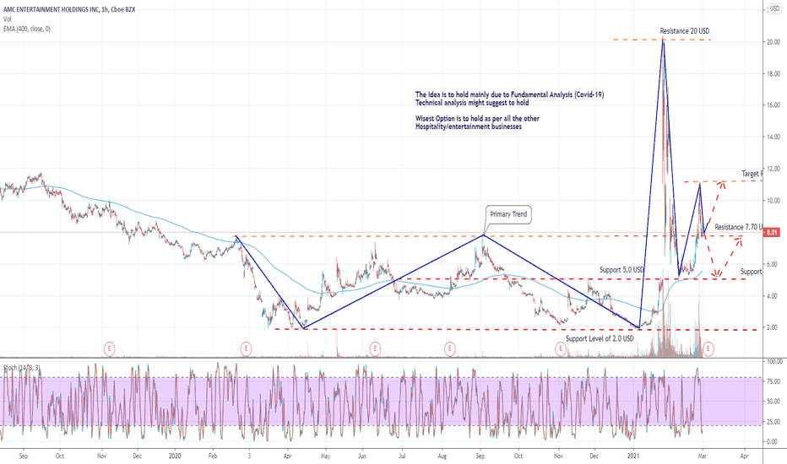This screenshot has height=464, width=787.
Task: Click the 2020 label on the time axis
Action: [x=175, y=456]
